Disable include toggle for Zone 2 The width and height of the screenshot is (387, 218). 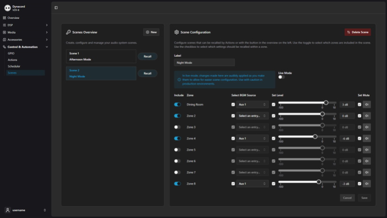(x=177, y=116)
